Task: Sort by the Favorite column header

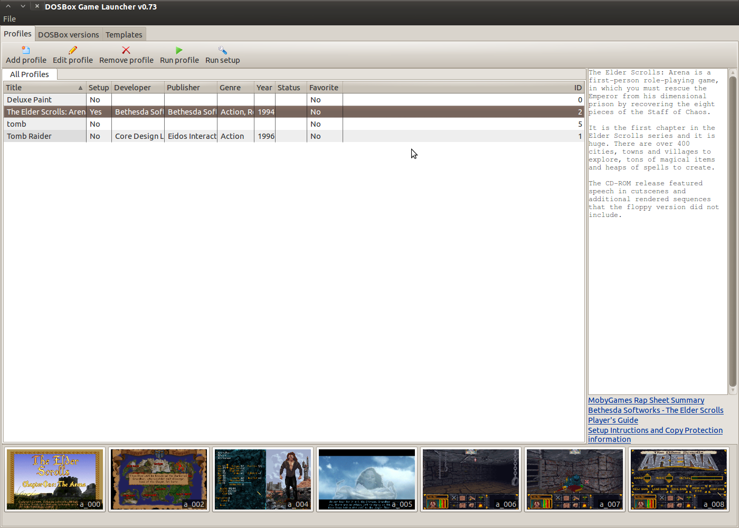Action: 325,88
